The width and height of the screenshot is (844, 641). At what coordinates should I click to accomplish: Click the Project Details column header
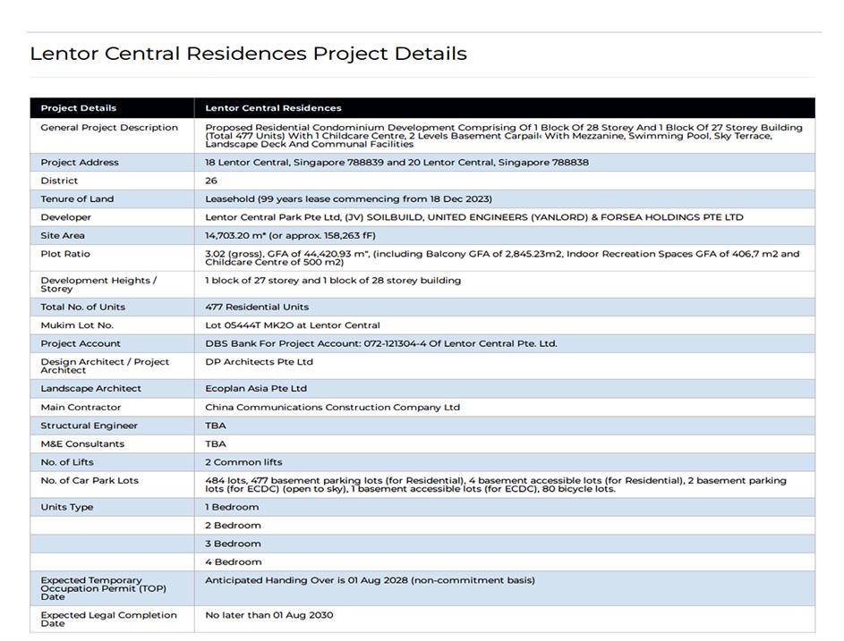pyautogui.click(x=78, y=108)
